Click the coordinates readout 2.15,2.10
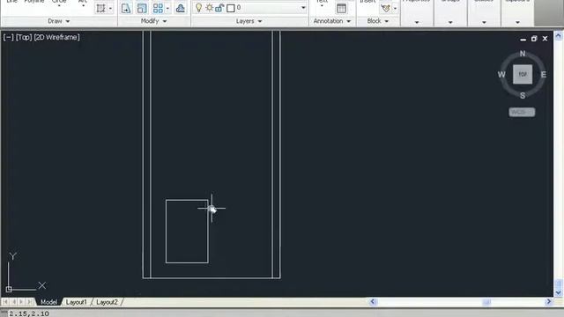 coord(29,313)
